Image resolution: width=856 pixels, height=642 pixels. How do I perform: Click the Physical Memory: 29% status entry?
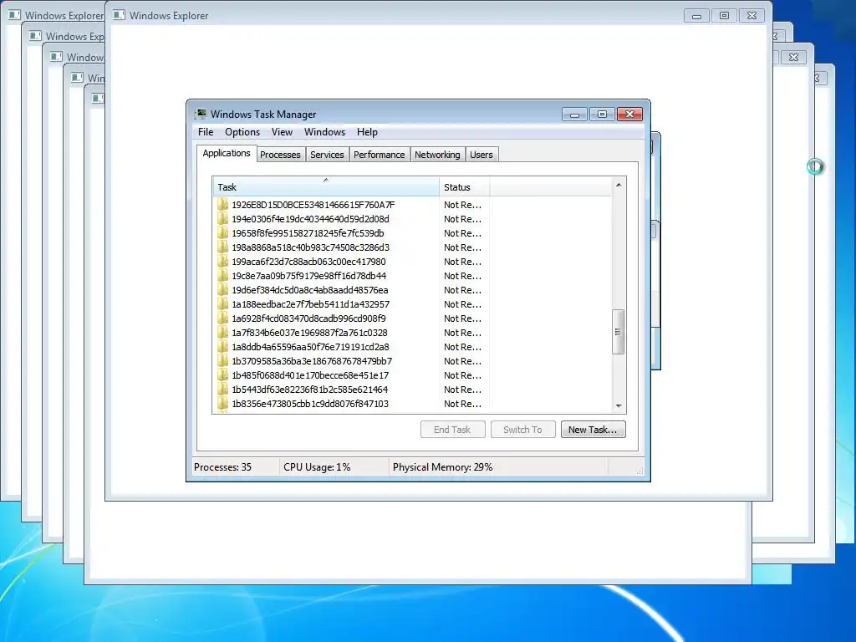[x=443, y=467]
